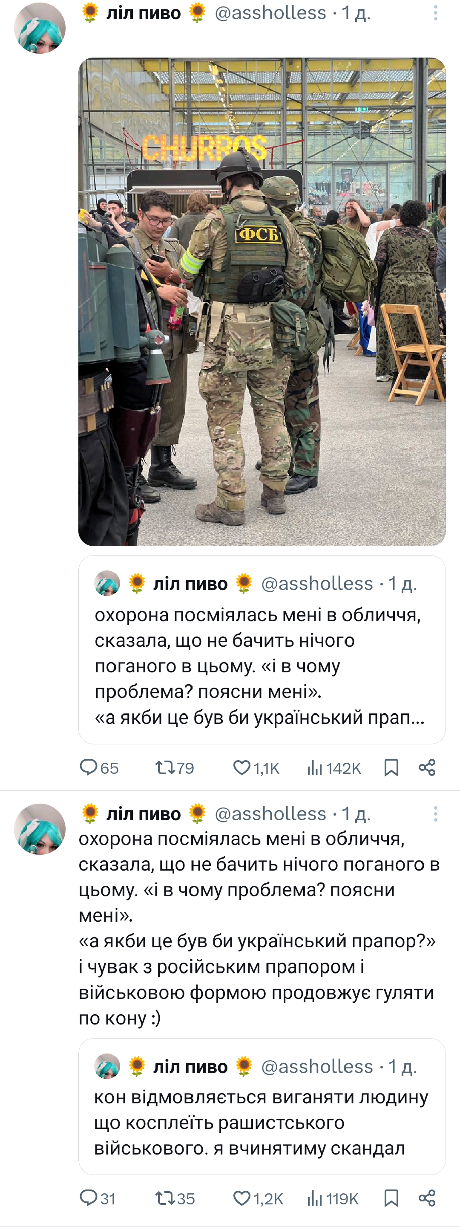
Task: Open more options menu on first tweet
Action: click(x=435, y=13)
